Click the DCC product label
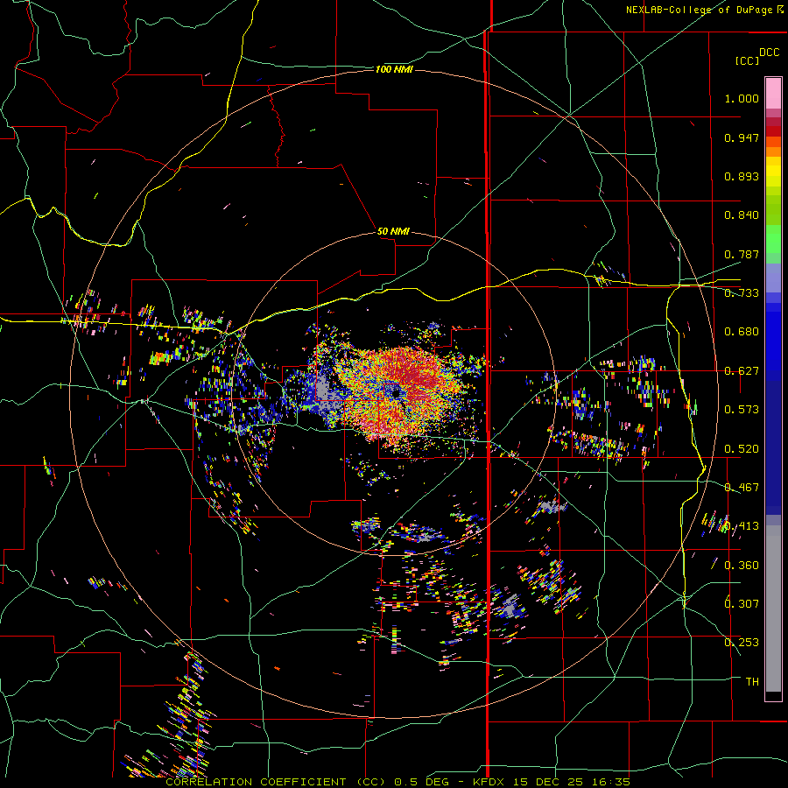Screen dimensions: 788x788 [770, 53]
